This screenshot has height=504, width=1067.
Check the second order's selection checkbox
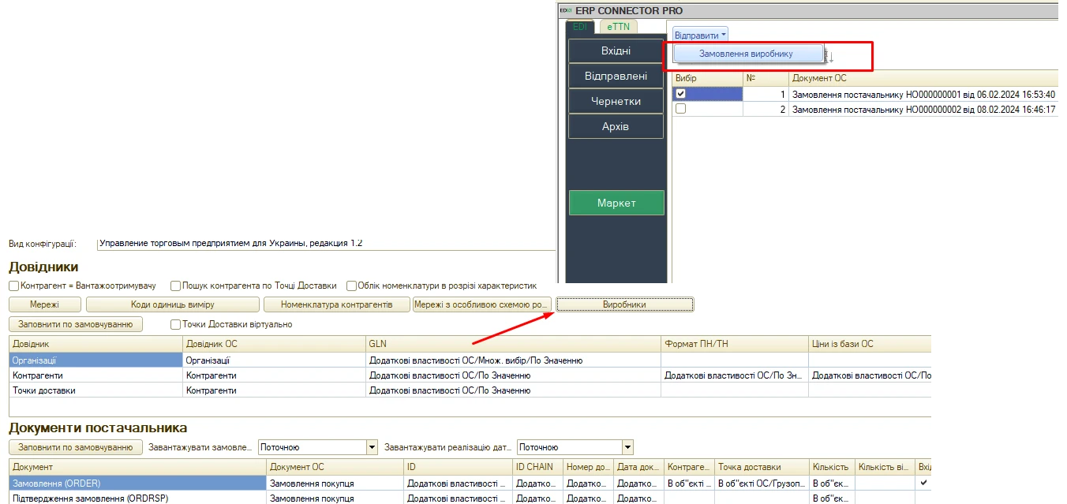pos(681,110)
